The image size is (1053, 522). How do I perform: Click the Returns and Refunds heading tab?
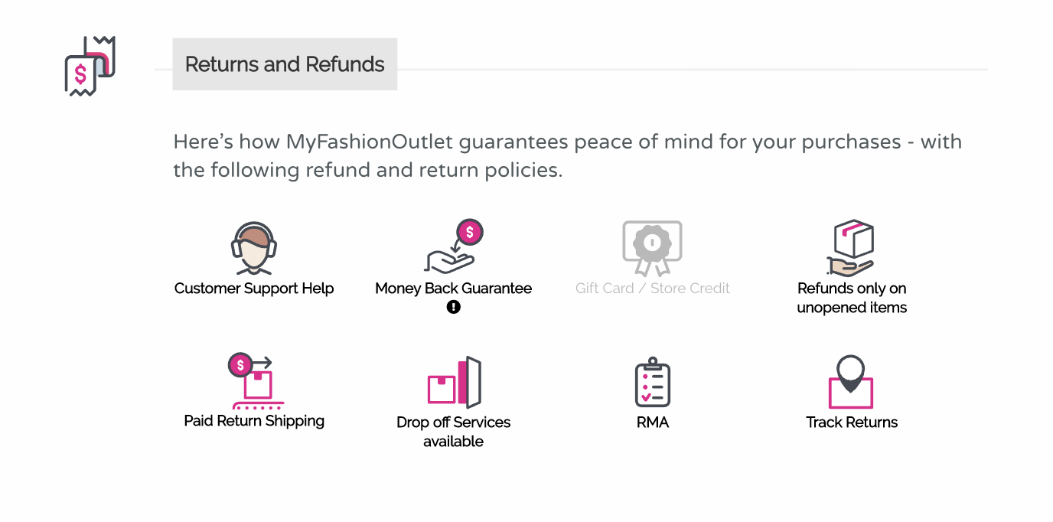[x=285, y=64]
